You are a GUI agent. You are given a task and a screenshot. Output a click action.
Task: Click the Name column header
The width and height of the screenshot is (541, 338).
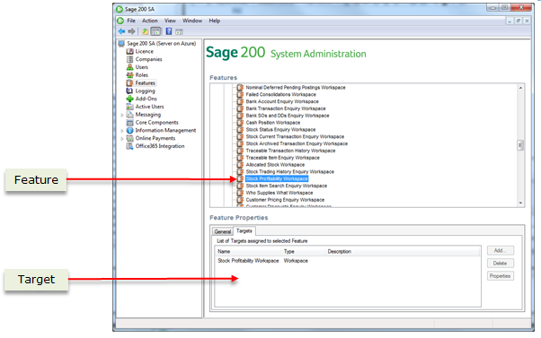pos(248,252)
